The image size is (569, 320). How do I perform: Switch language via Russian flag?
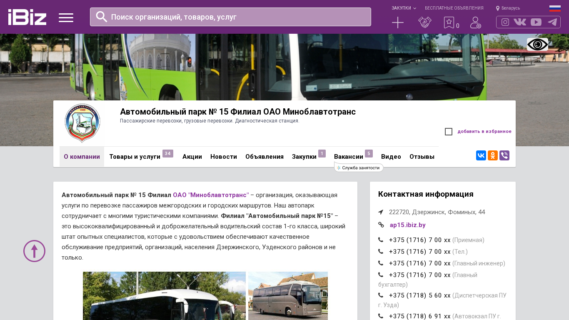[x=555, y=8]
